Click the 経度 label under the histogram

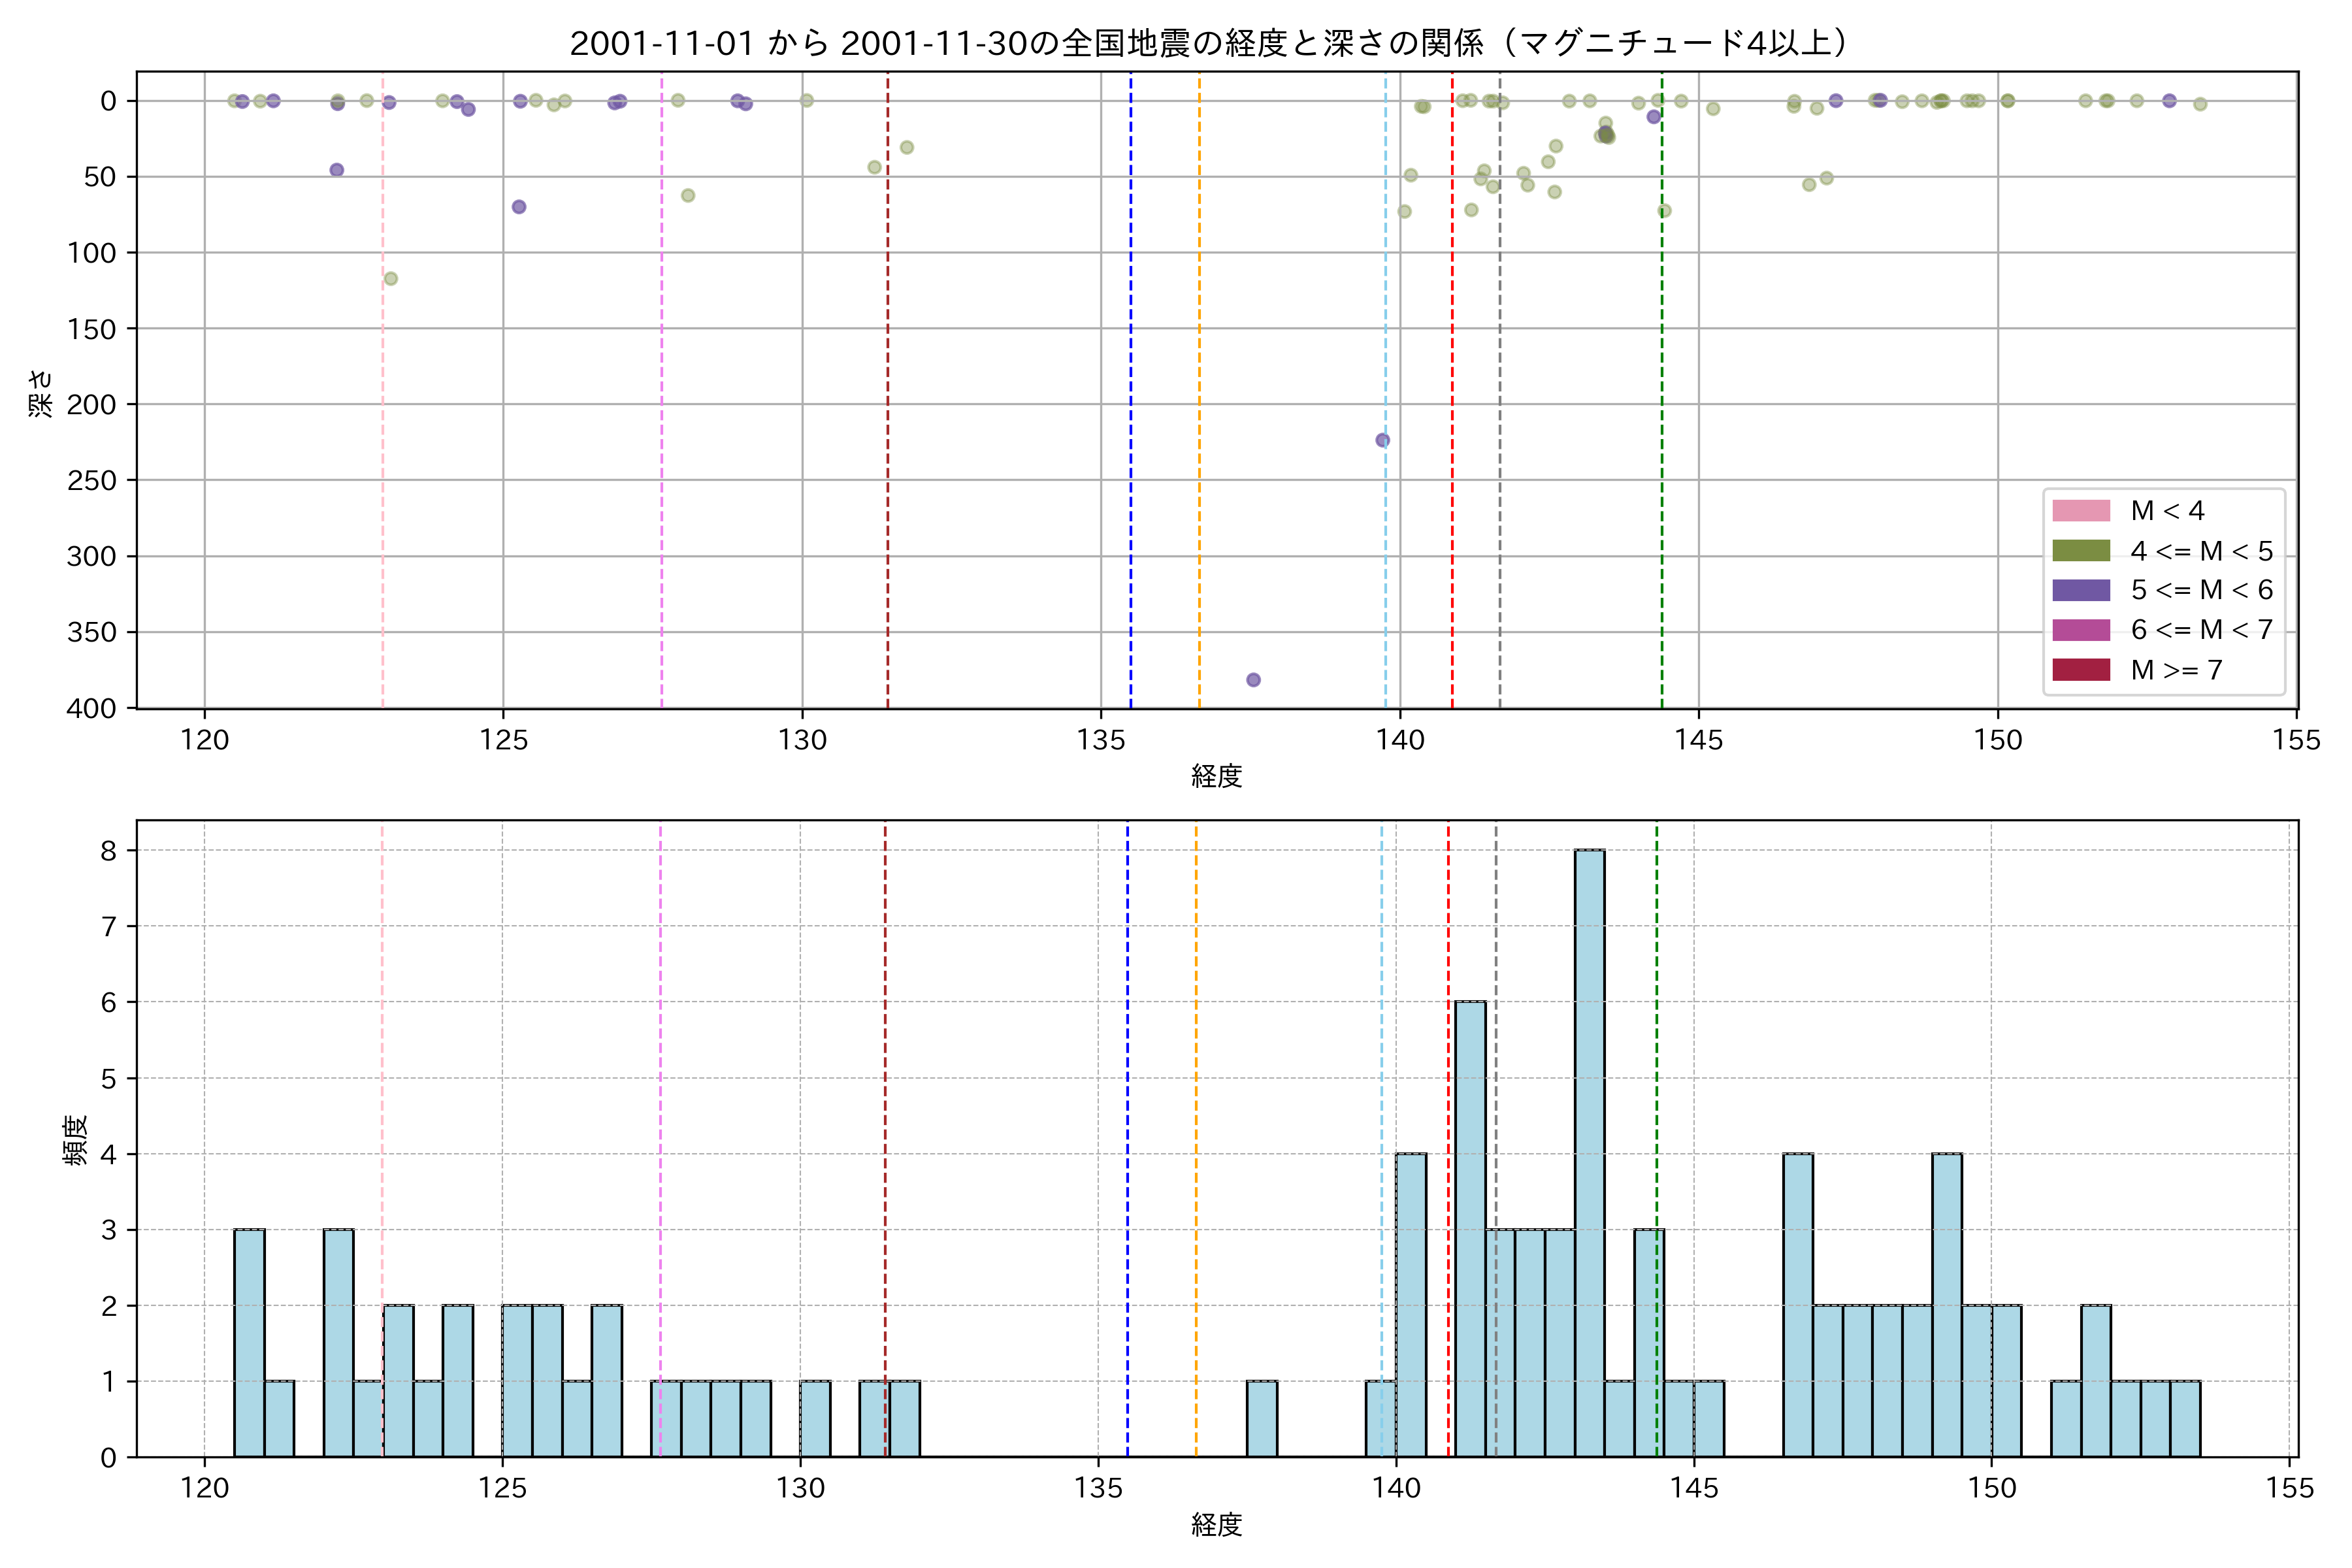(1216, 1525)
